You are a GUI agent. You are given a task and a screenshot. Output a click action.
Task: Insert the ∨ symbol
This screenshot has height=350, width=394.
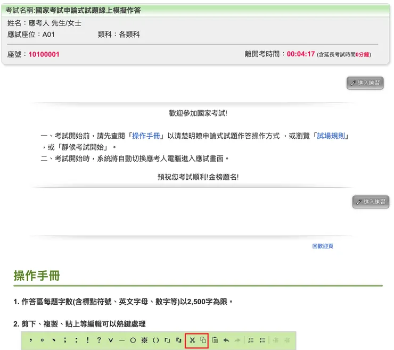click(x=111, y=340)
